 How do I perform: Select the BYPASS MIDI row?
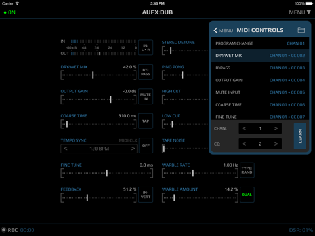pos(260,68)
